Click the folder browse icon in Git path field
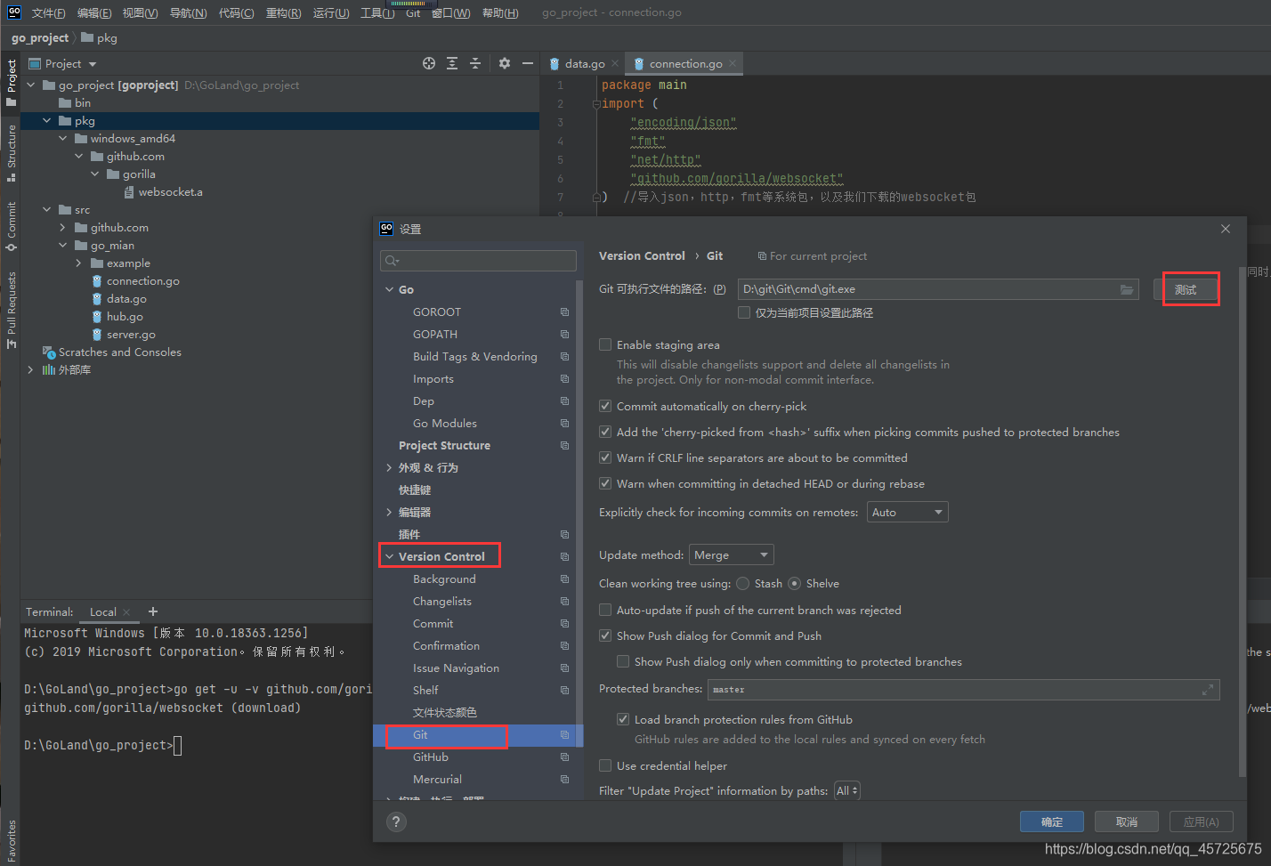Viewport: 1271px width, 866px height. click(x=1127, y=289)
